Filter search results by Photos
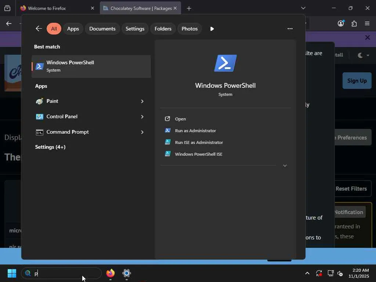The image size is (376, 282). click(190, 29)
